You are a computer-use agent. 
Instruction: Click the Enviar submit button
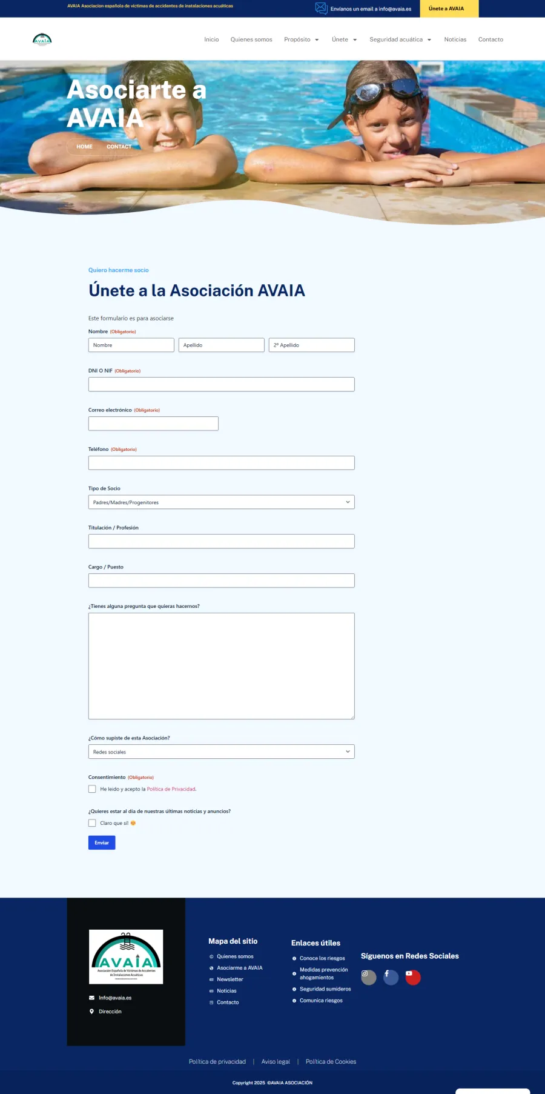pyautogui.click(x=102, y=842)
